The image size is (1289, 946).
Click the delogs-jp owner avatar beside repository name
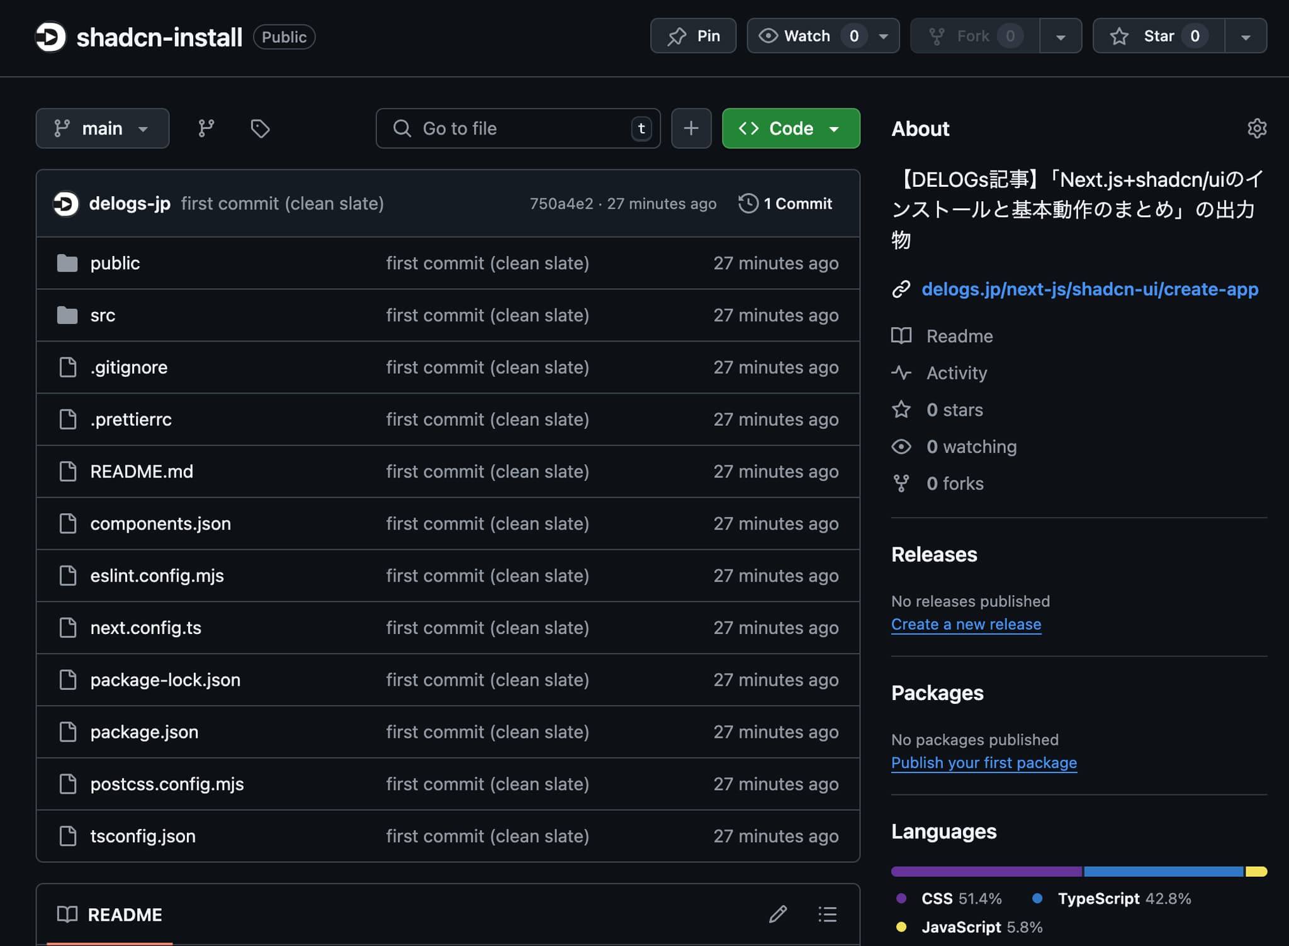[x=50, y=37]
